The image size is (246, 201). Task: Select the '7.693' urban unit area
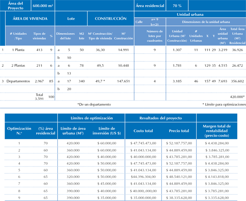[223, 81]
